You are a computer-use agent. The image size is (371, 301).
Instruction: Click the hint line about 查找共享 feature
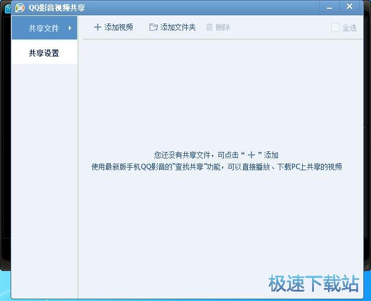pyautogui.click(x=217, y=167)
